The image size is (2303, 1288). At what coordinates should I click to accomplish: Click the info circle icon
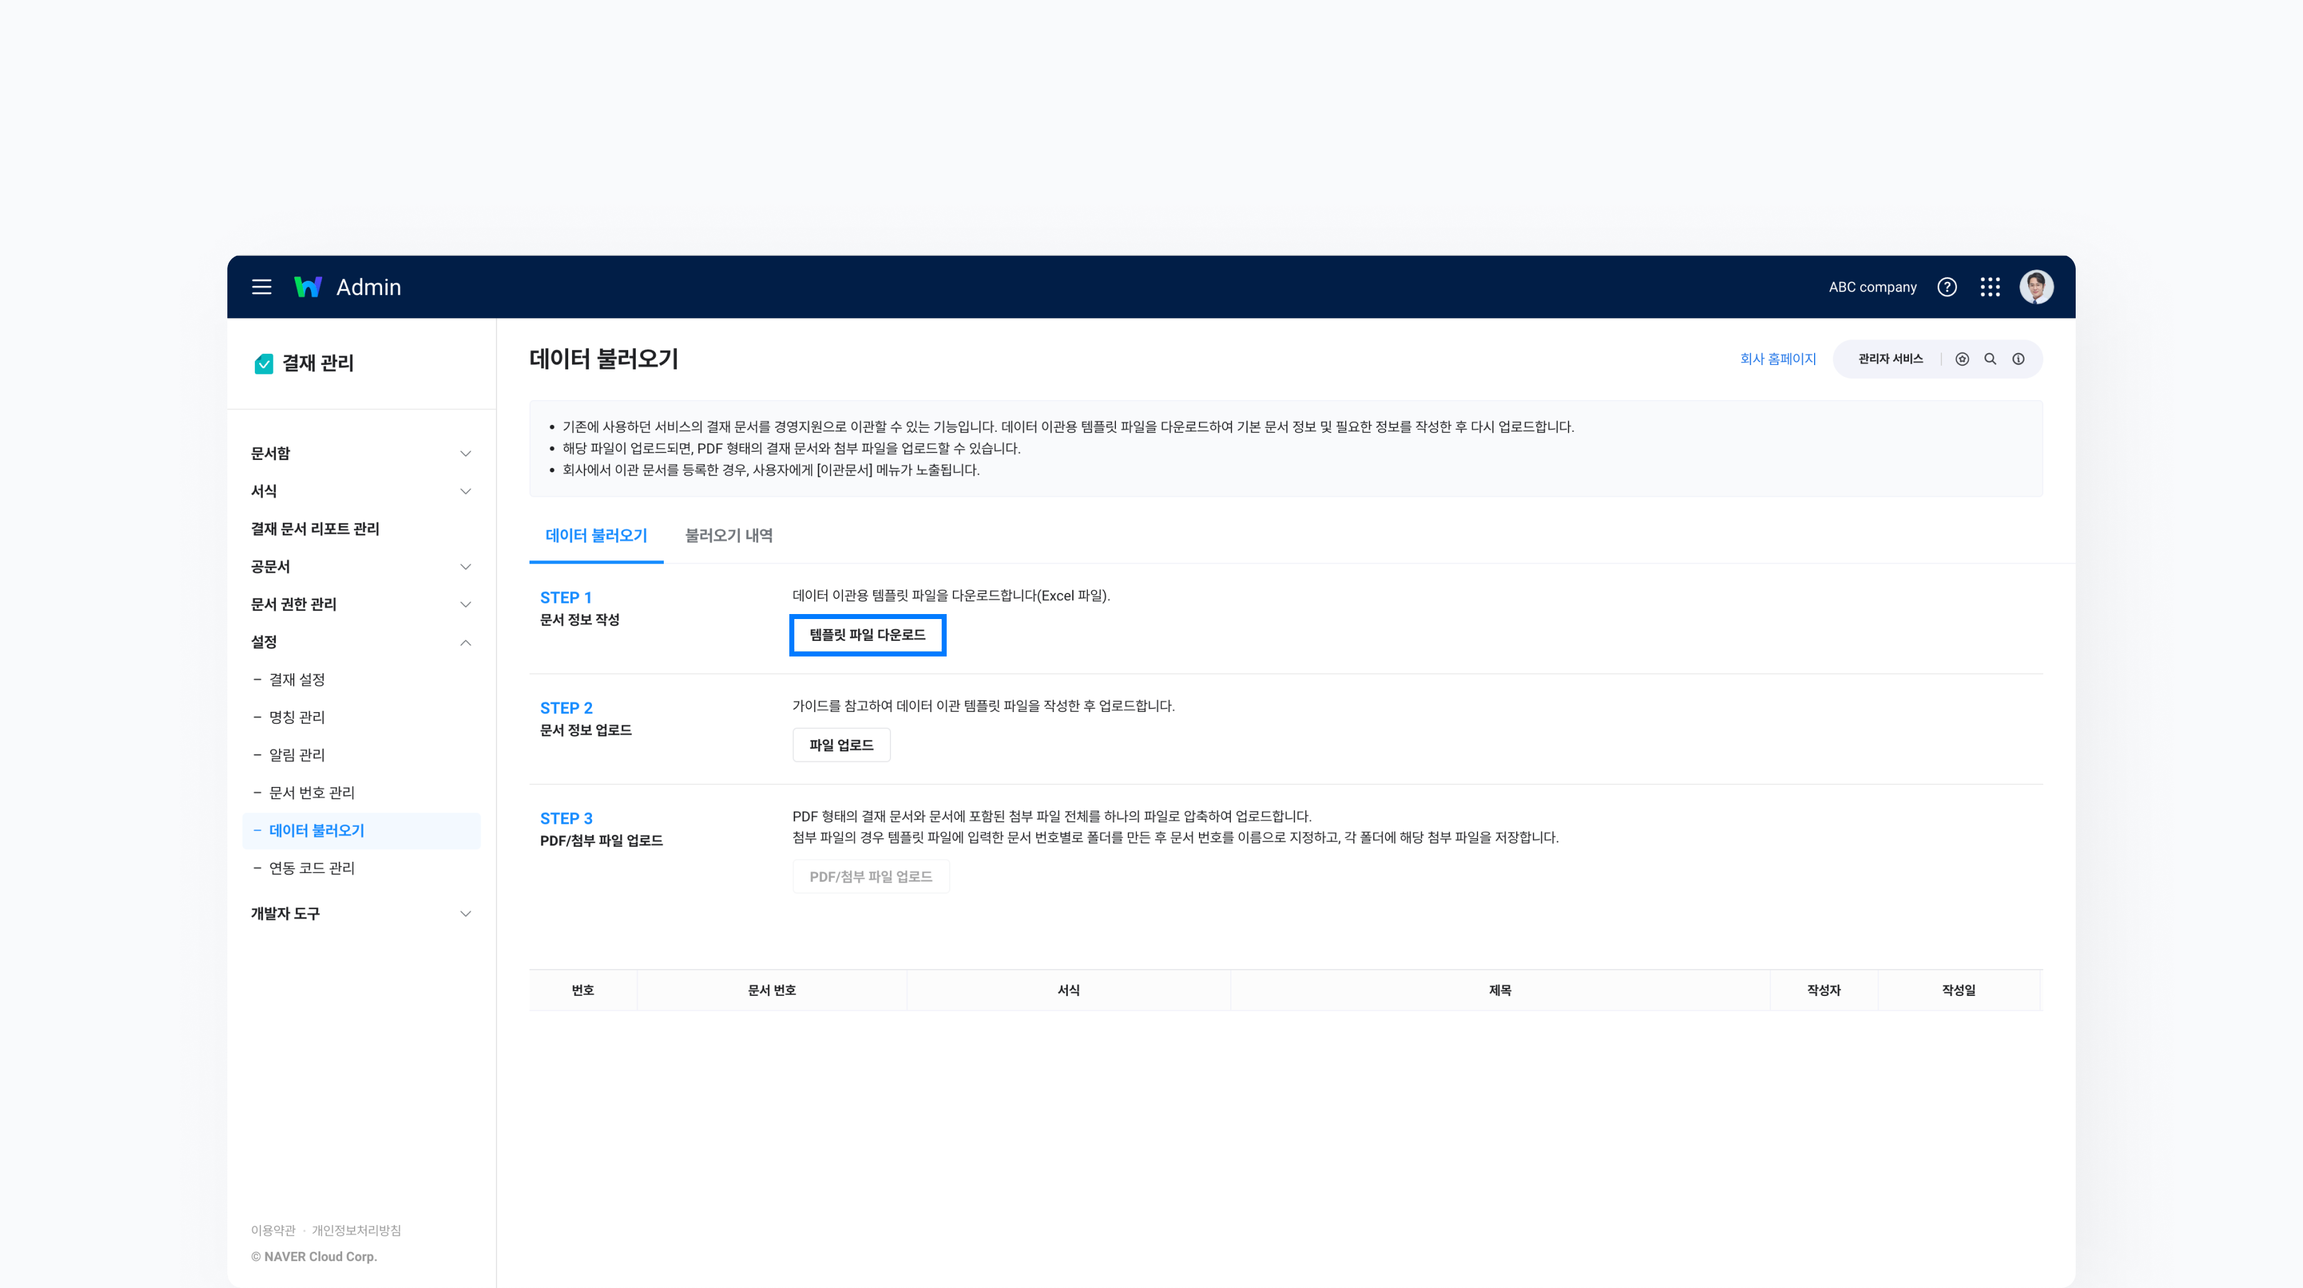[2018, 359]
